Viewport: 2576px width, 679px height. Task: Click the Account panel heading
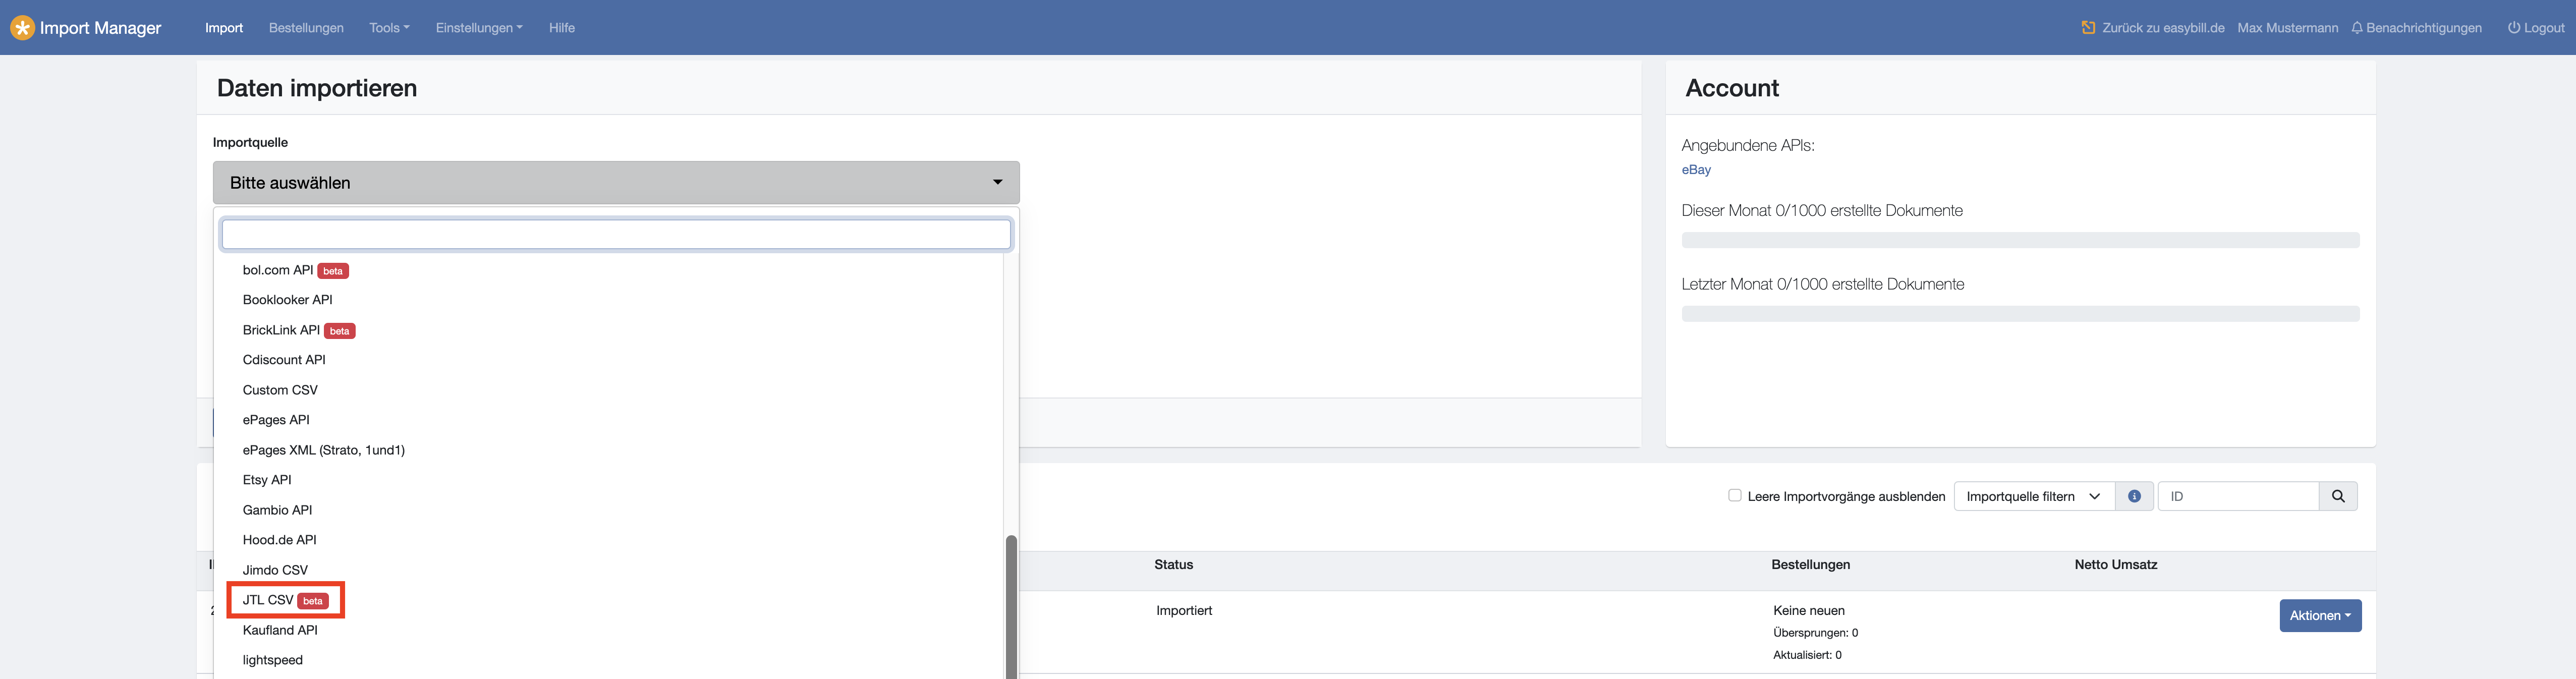pyautogui.click(x=1732, y=88)
